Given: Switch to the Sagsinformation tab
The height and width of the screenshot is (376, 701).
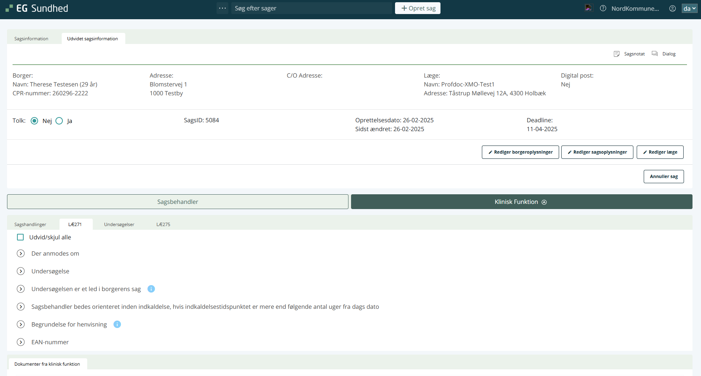Looking at the screenshot, I should point(31,39).
